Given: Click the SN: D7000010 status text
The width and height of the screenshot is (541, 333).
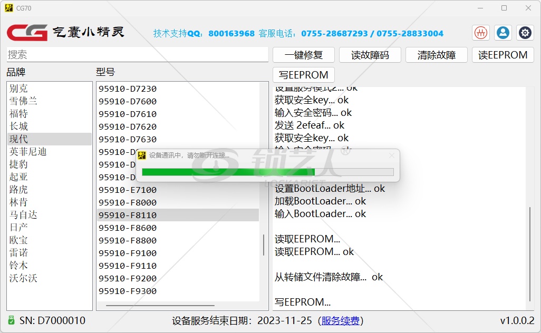Looking at the screenshot, I should (52, 320).
